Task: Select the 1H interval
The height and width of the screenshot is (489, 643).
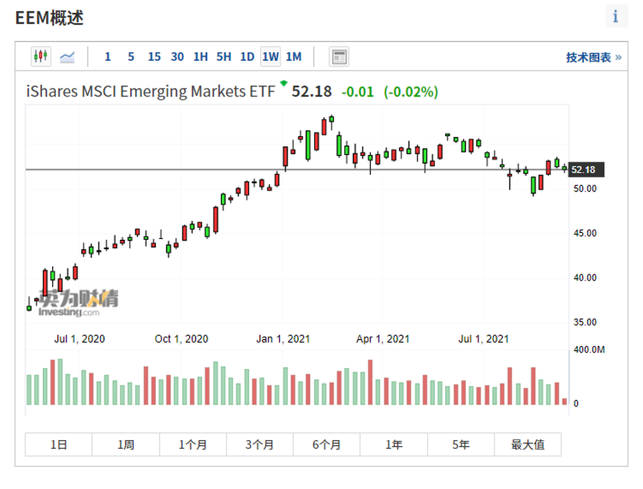Action: point(200,56)
